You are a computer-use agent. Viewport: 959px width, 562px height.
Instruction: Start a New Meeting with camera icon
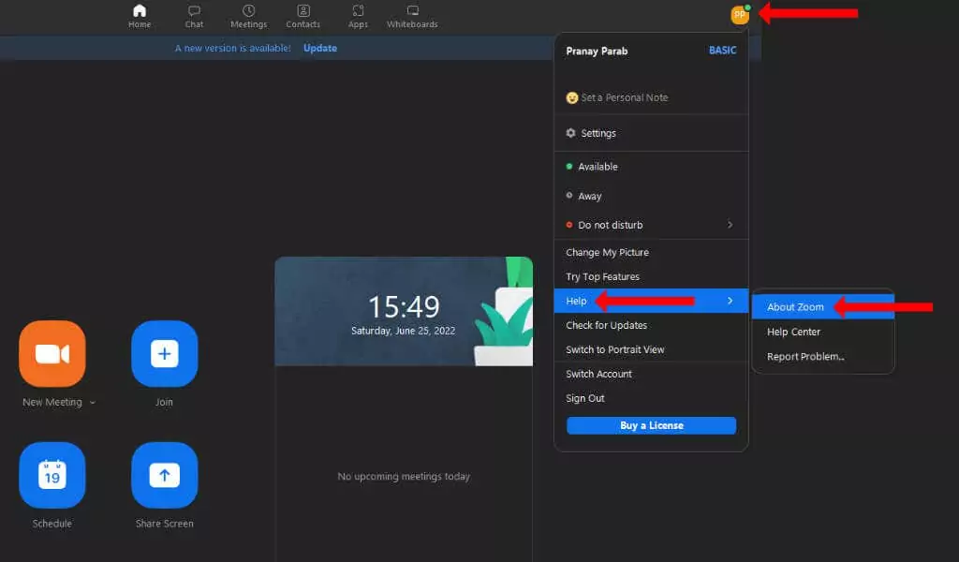click(52, 353)
